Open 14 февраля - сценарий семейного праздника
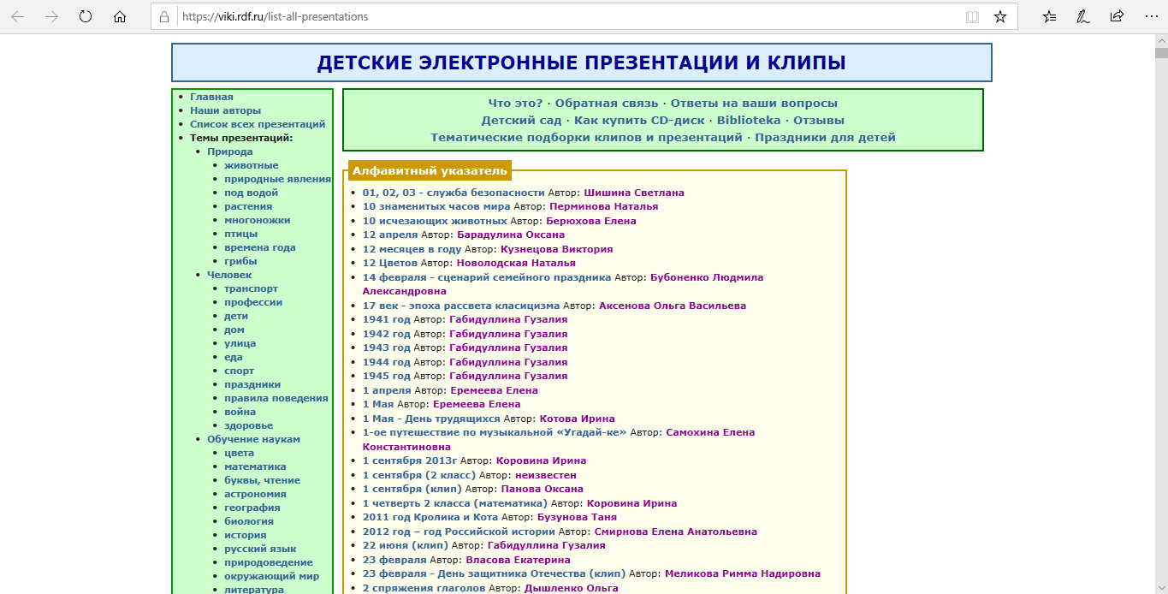1168x594 pixels. [x=487, y=277]
